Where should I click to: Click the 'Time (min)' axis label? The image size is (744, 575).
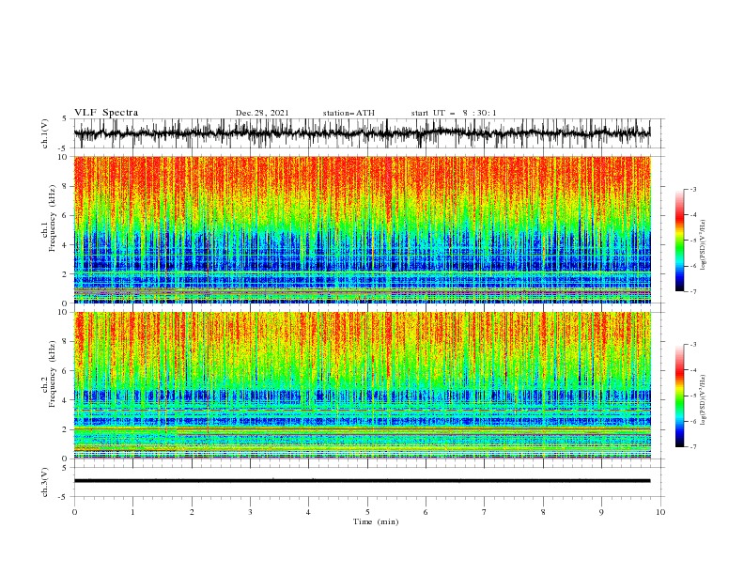click(x=376, y=521)
